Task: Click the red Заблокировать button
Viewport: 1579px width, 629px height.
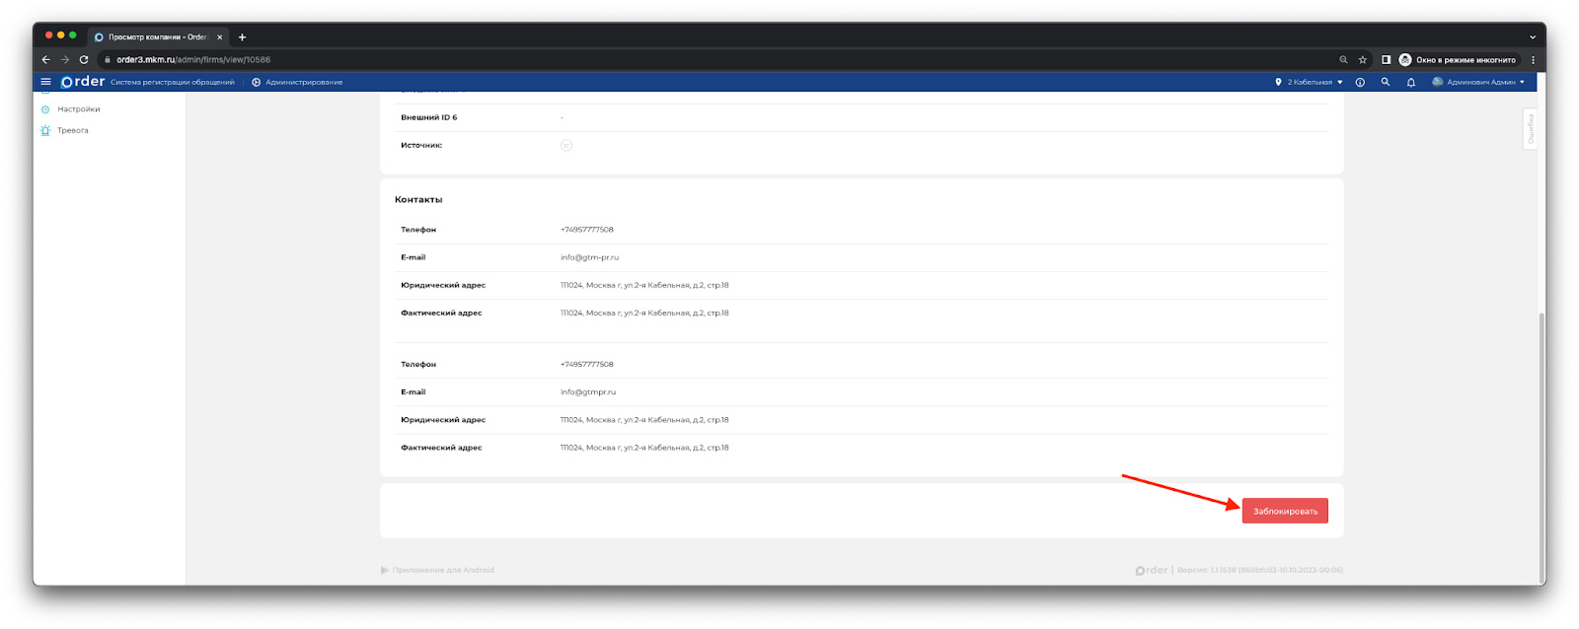Action: 1284,511
